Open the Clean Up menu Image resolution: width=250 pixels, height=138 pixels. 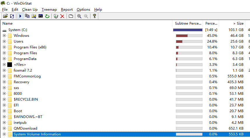tap(30, 10)
